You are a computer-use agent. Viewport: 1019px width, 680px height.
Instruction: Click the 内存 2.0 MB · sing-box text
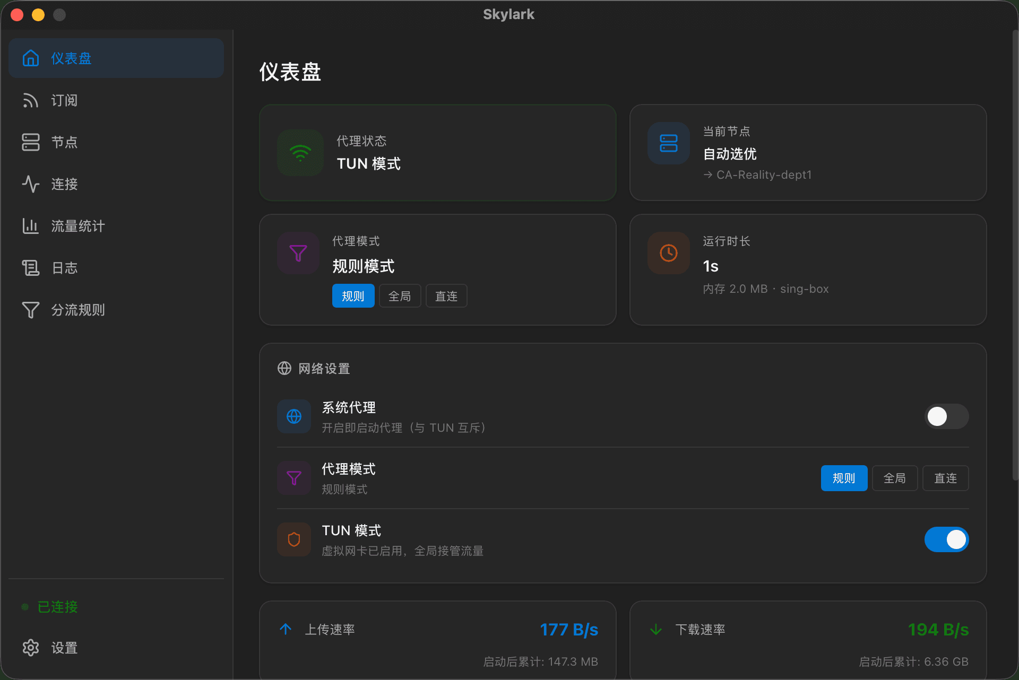[x=766, y=289]
